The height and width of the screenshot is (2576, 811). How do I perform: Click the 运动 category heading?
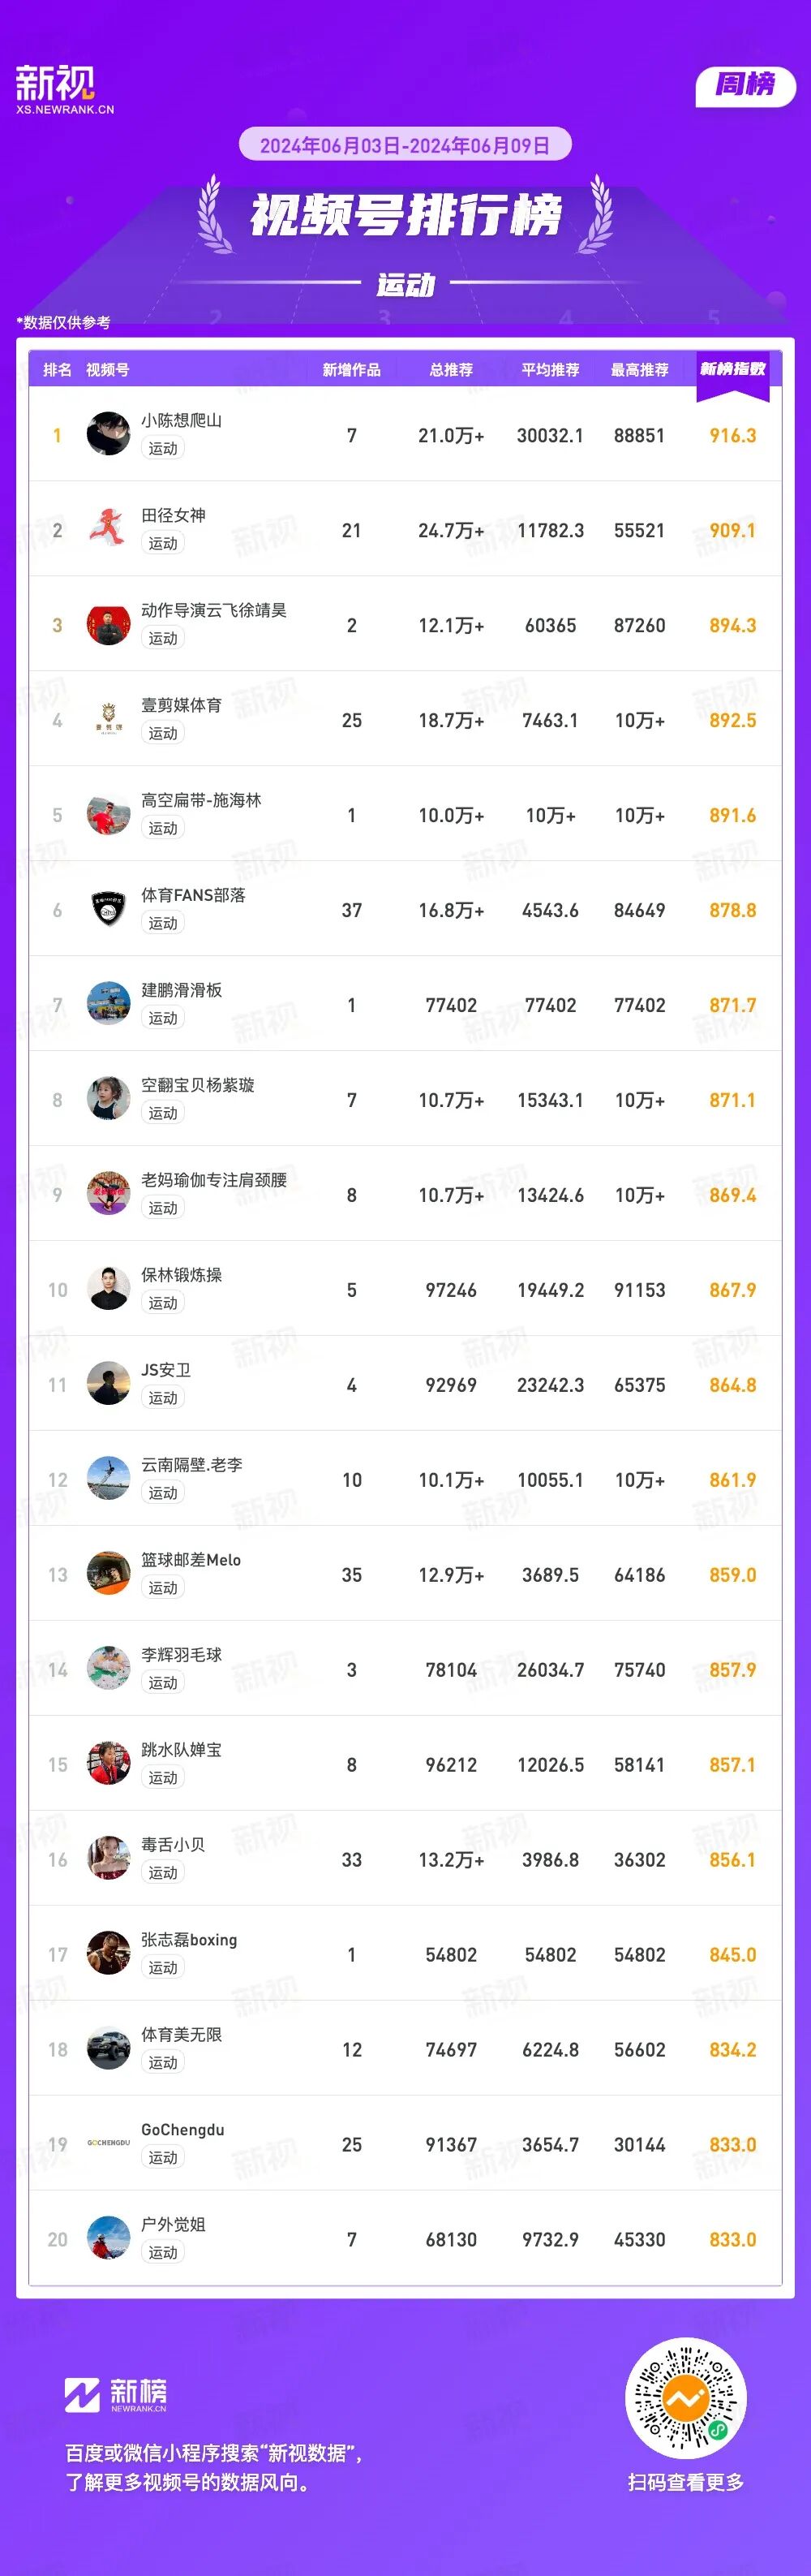tap(405, 285)
